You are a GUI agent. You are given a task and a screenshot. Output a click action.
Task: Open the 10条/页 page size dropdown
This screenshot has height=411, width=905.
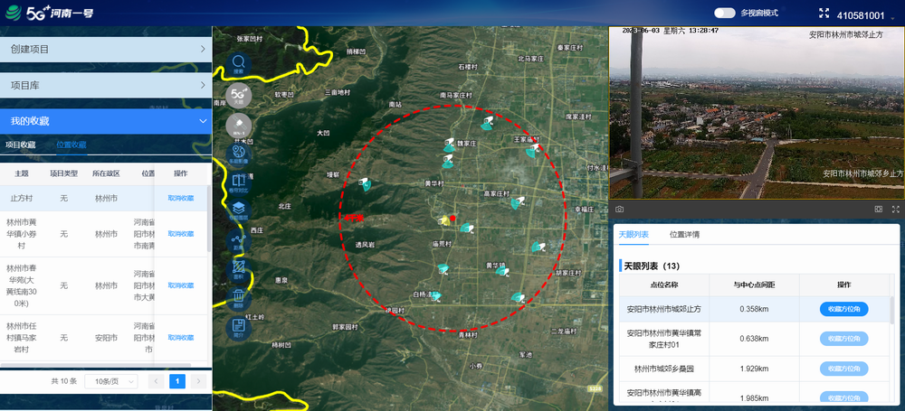[x=110, y=381]
